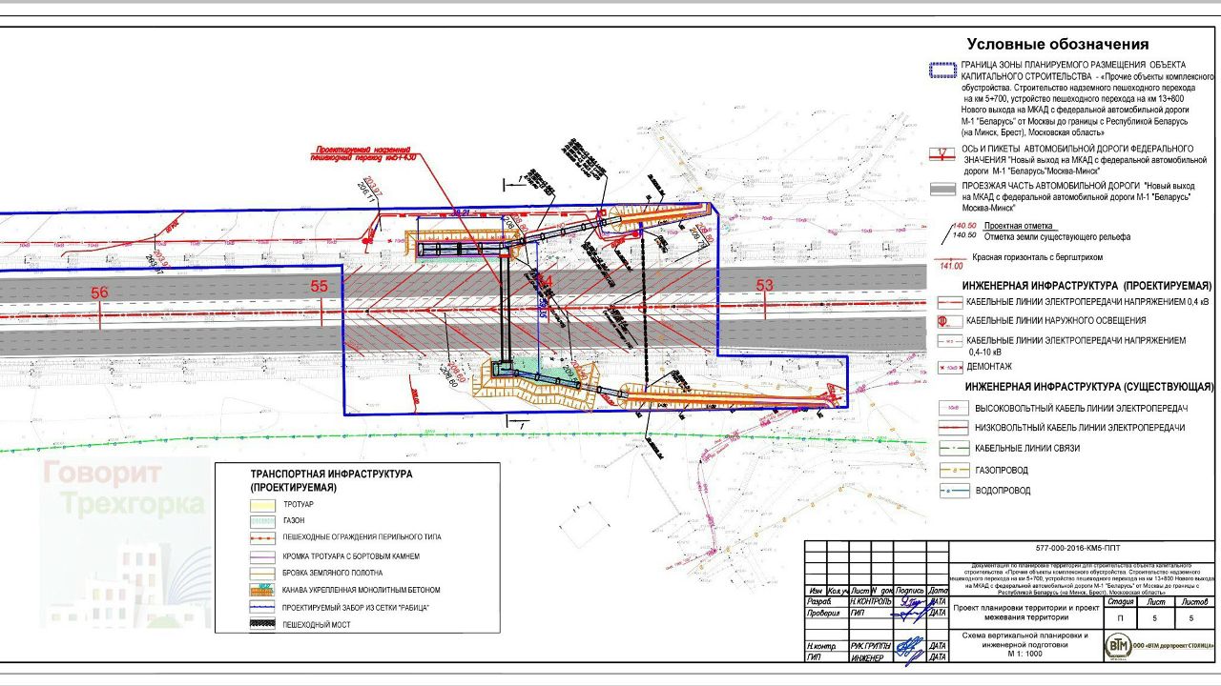Click the green ГАЗОН legend swatch

point(264,521)
